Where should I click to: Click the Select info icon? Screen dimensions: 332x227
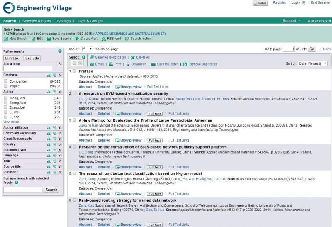coord(84,57)
